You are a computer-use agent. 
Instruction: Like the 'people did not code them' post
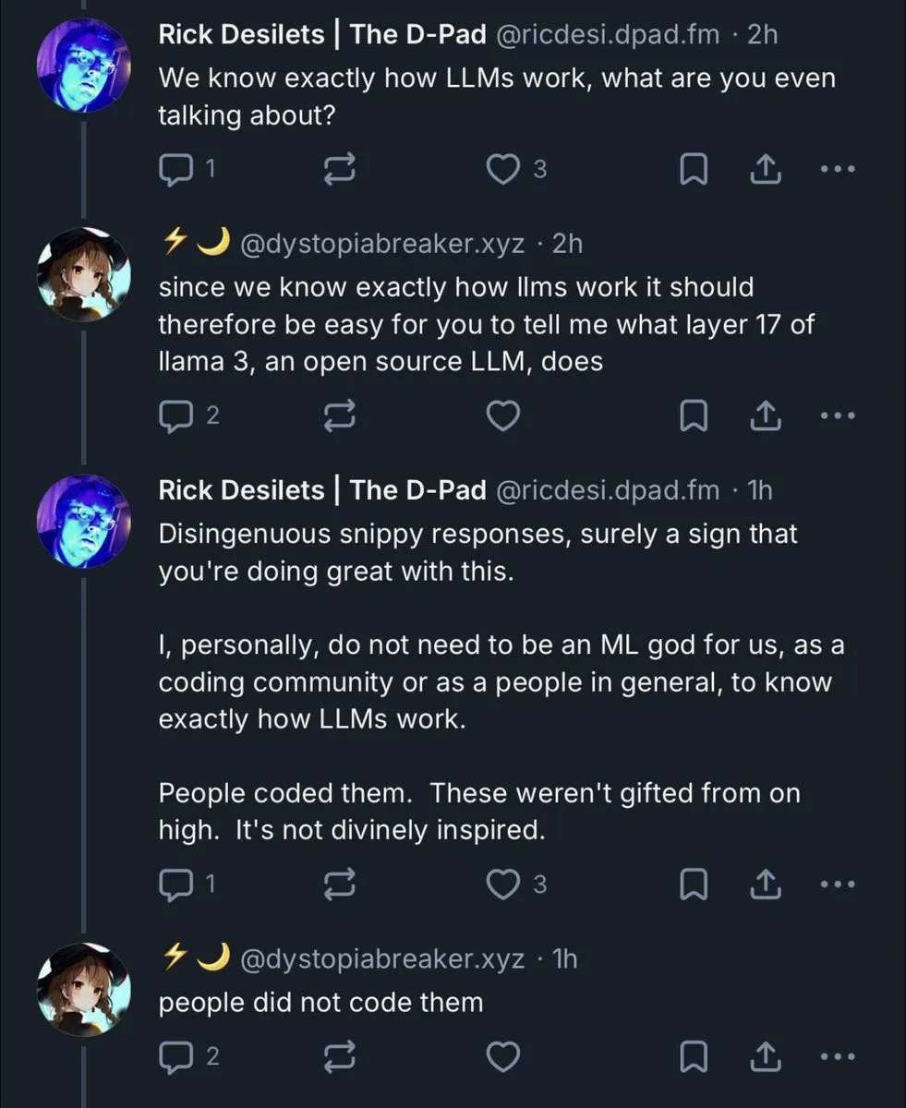[502, 1057]
